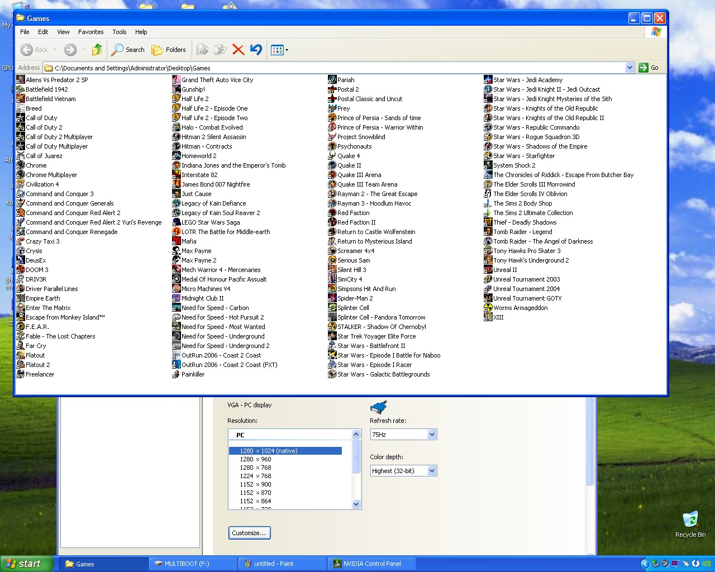715x572 pixels.
Task: Open the Tools menu
Action: coord(120,32)
